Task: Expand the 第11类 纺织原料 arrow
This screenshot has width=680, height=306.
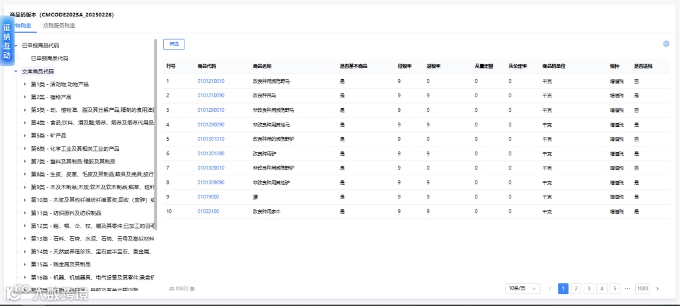Action: click(25, 213)
